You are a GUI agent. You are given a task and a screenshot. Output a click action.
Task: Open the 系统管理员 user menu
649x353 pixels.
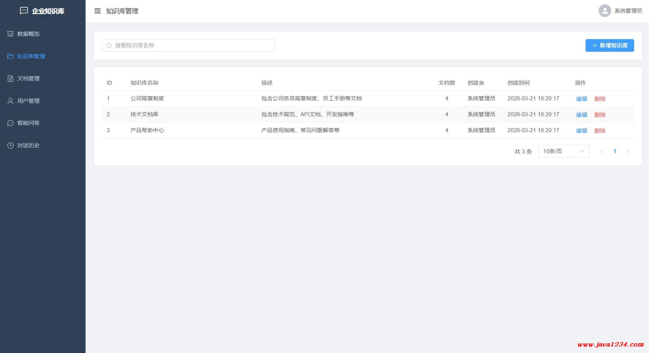coord(628,11)
